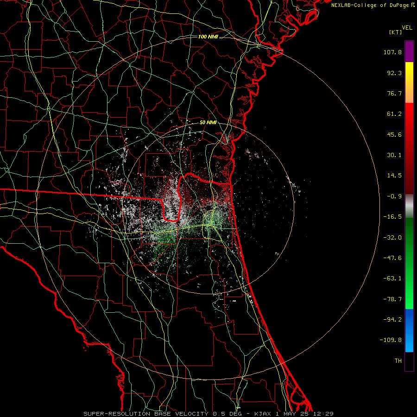Click the -47.6 legend value
Viewport: 417px width, 417px height.
tap(392, 258)
